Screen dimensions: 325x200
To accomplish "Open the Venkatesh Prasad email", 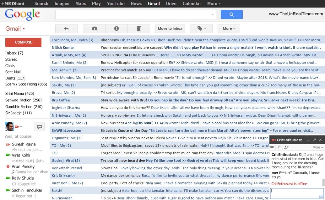I will (x=160, y=168).
